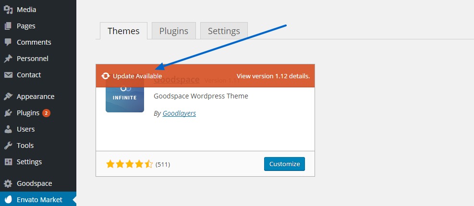474x206 pixels.
Task: Click the Appearance paintbrush icon
Action: click(8, 97)
